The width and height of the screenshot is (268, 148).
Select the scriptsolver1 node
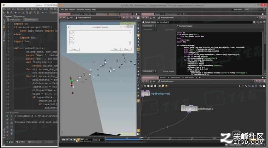189,109
